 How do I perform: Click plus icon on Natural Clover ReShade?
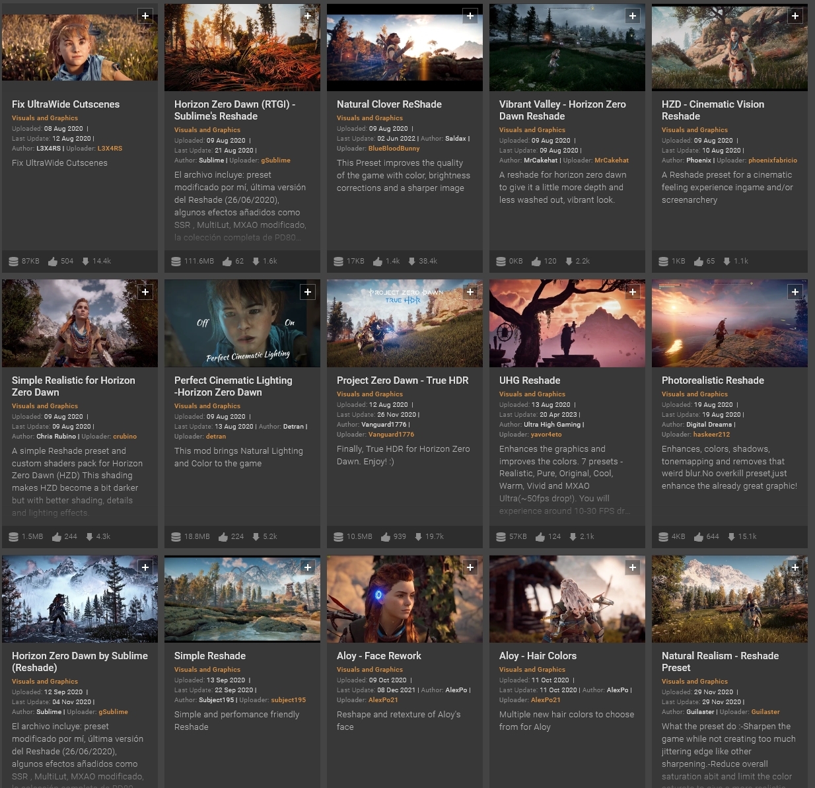(470, 16)
